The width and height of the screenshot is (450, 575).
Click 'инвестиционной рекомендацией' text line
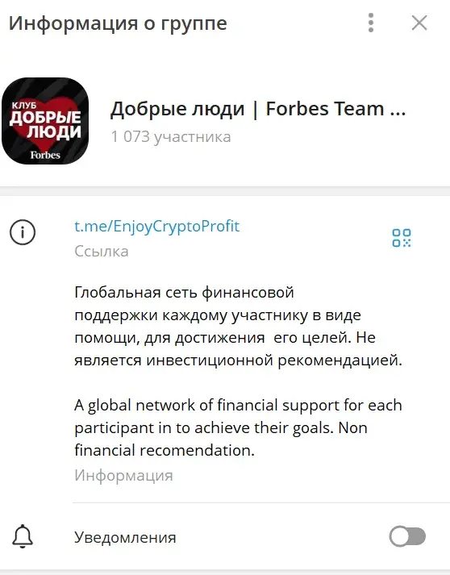point(274,360)
